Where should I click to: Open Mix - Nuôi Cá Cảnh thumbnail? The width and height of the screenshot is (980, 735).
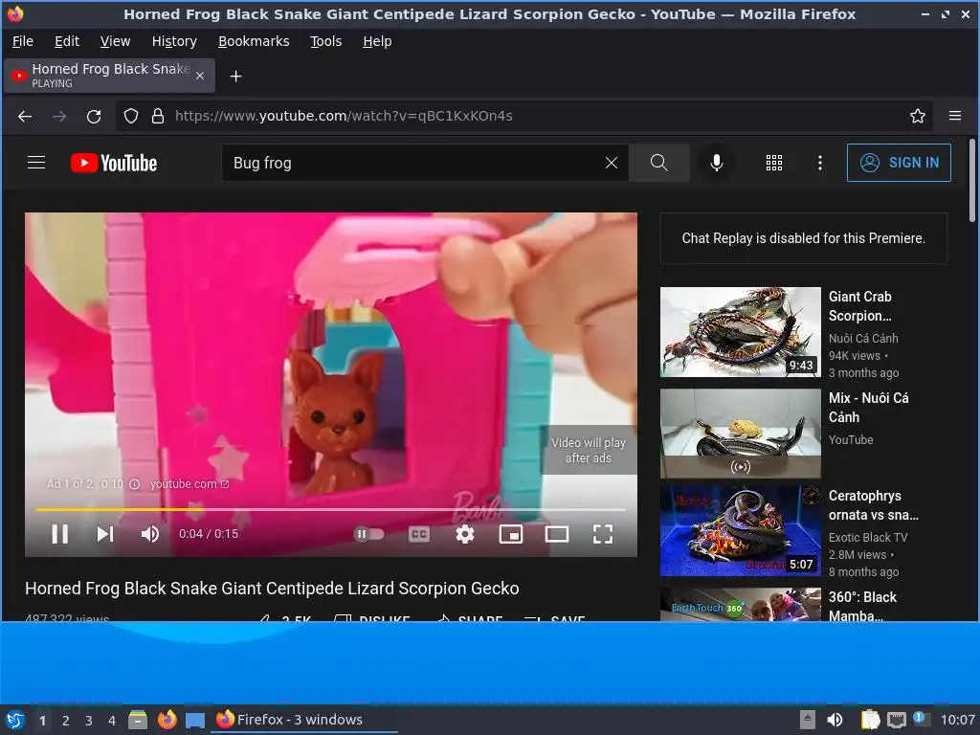coord(741,434)
